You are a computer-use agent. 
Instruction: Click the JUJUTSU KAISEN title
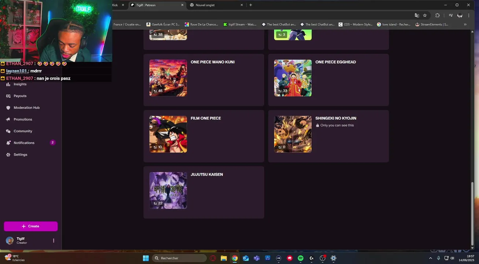[207, 175]
